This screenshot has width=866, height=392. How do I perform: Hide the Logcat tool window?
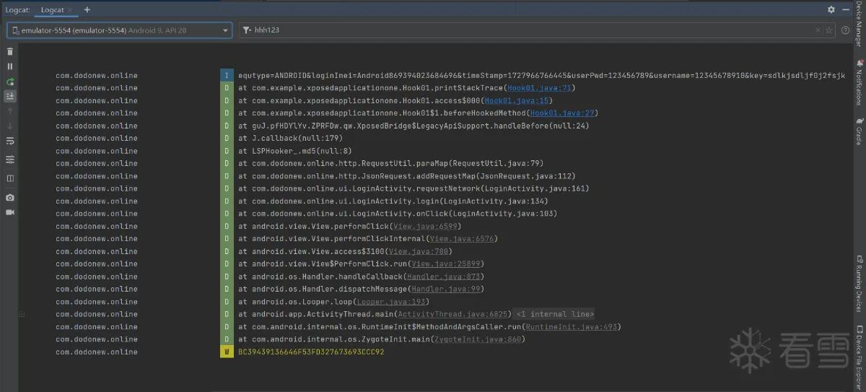pos(846,9)
